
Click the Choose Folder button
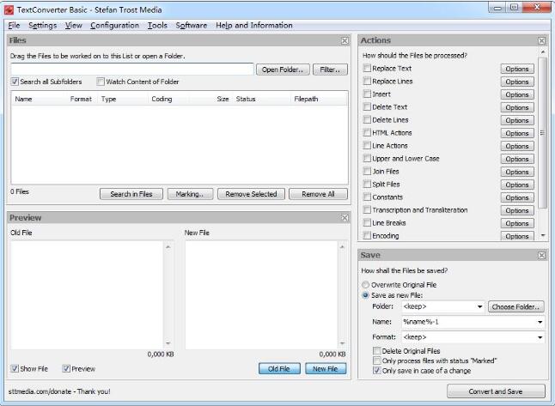click(x=515, y=306)
